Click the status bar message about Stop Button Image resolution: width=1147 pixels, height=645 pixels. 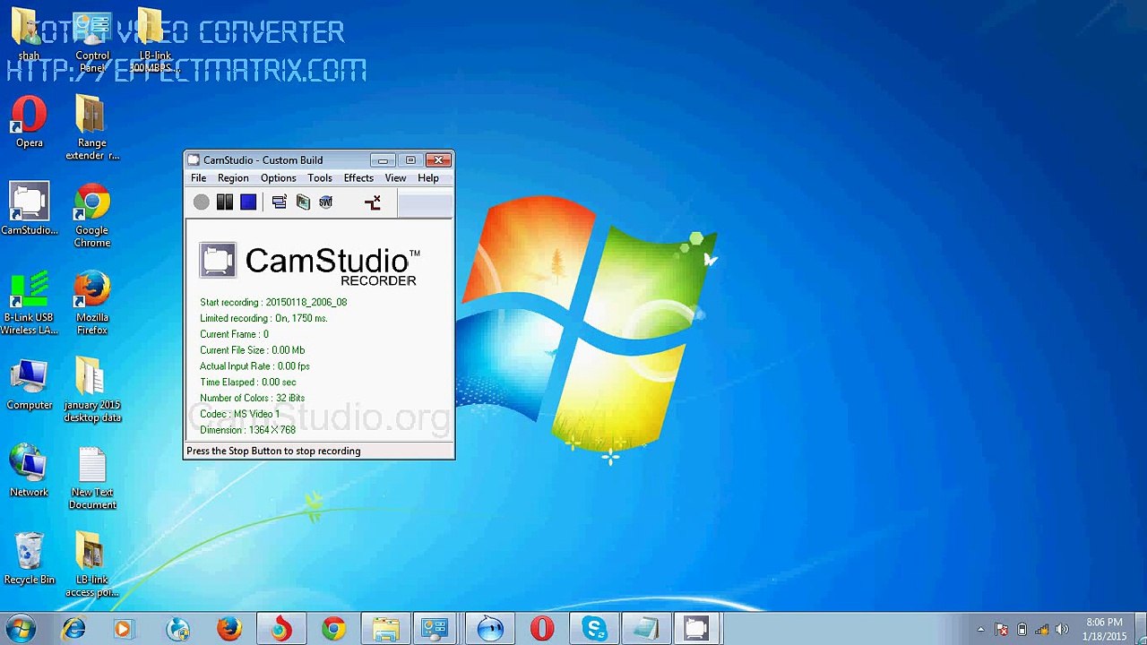pyautogui.click(x=273, y=451)
